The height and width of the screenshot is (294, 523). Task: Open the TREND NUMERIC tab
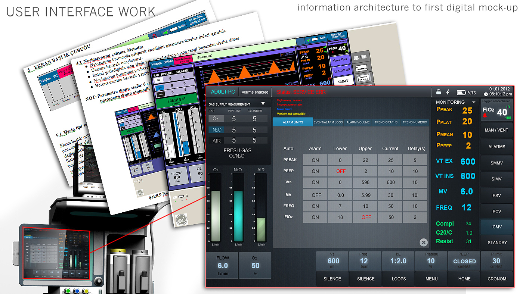click(x=415, y=122)
